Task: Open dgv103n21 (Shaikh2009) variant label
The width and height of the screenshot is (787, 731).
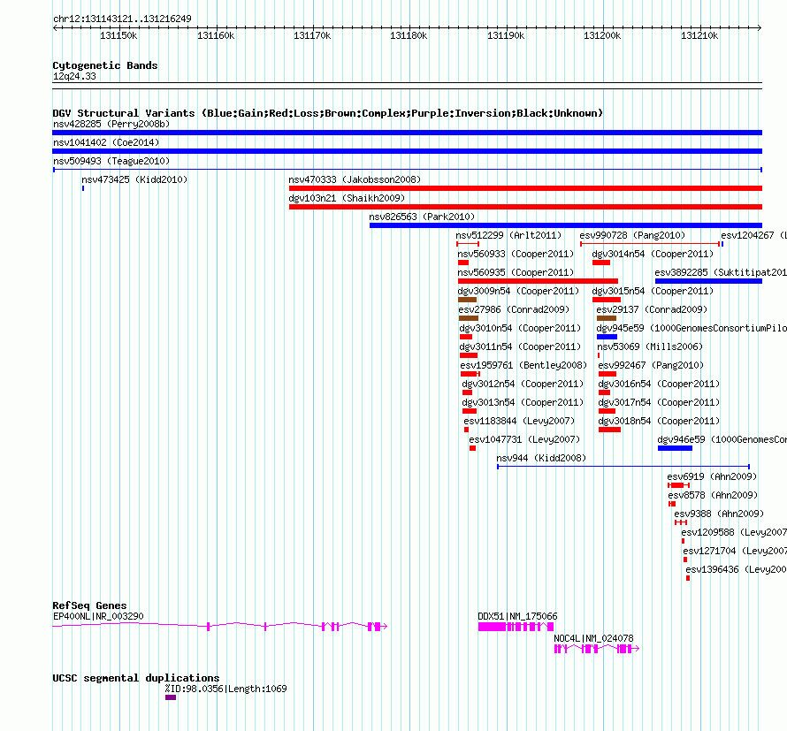Action: (347, 198)
